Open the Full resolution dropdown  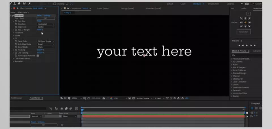point(120,99)
